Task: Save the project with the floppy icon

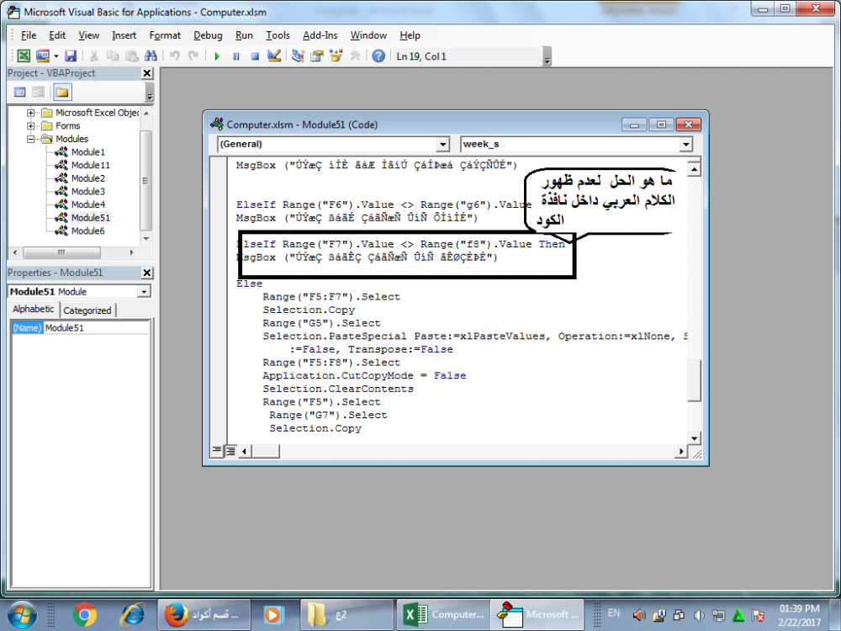Action: click(71, 56)
